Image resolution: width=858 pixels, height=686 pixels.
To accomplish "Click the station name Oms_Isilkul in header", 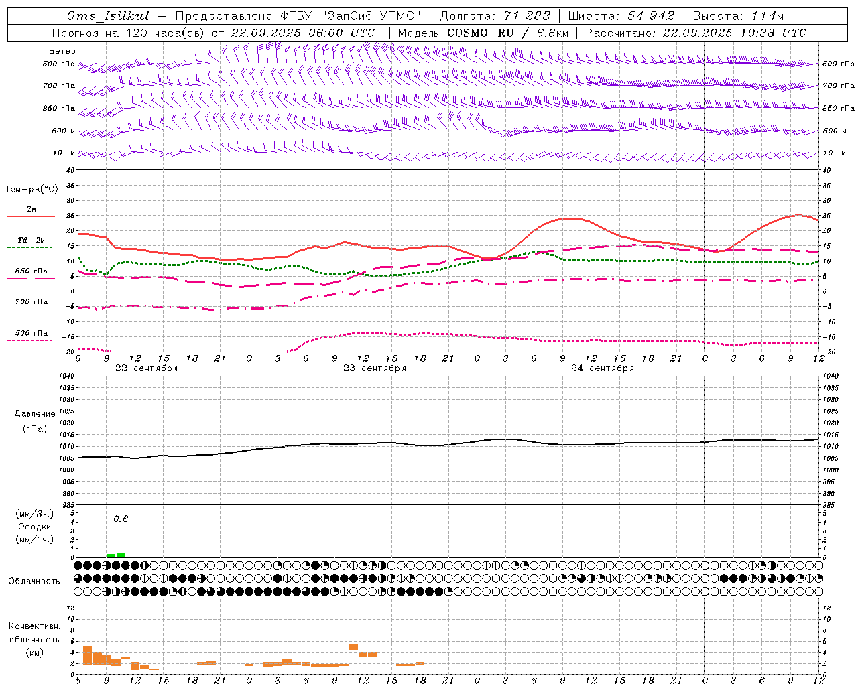I will [x=109, y=16].
